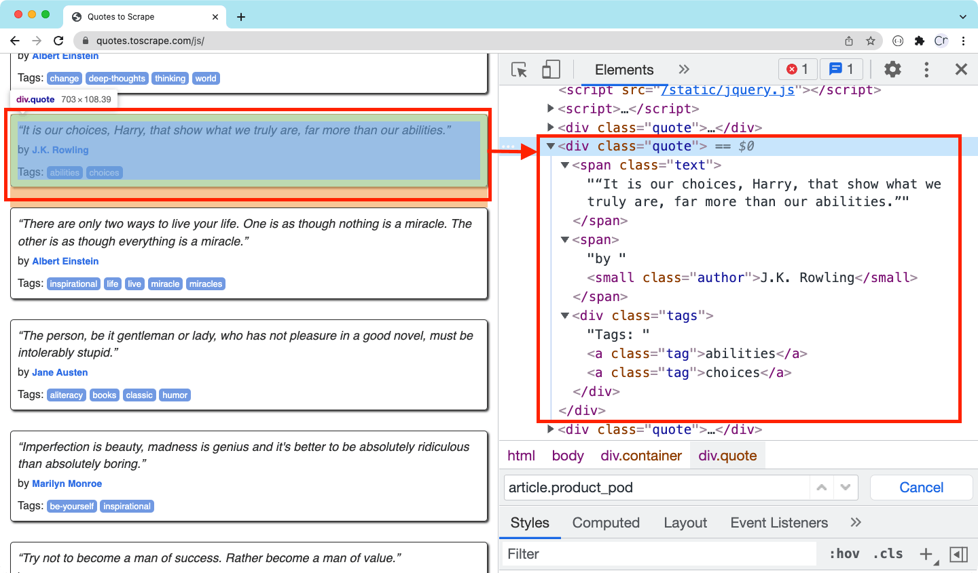
Task: Open the DevTools three-dot menu
Action: coord(926,69)
